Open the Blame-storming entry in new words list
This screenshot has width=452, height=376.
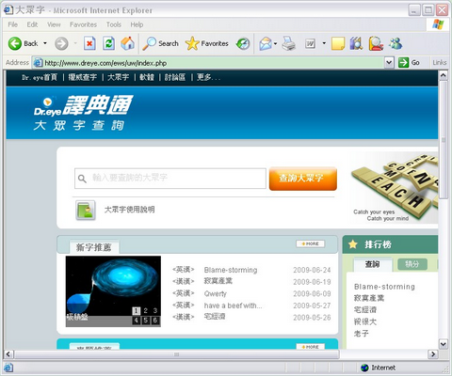[231, 270]
